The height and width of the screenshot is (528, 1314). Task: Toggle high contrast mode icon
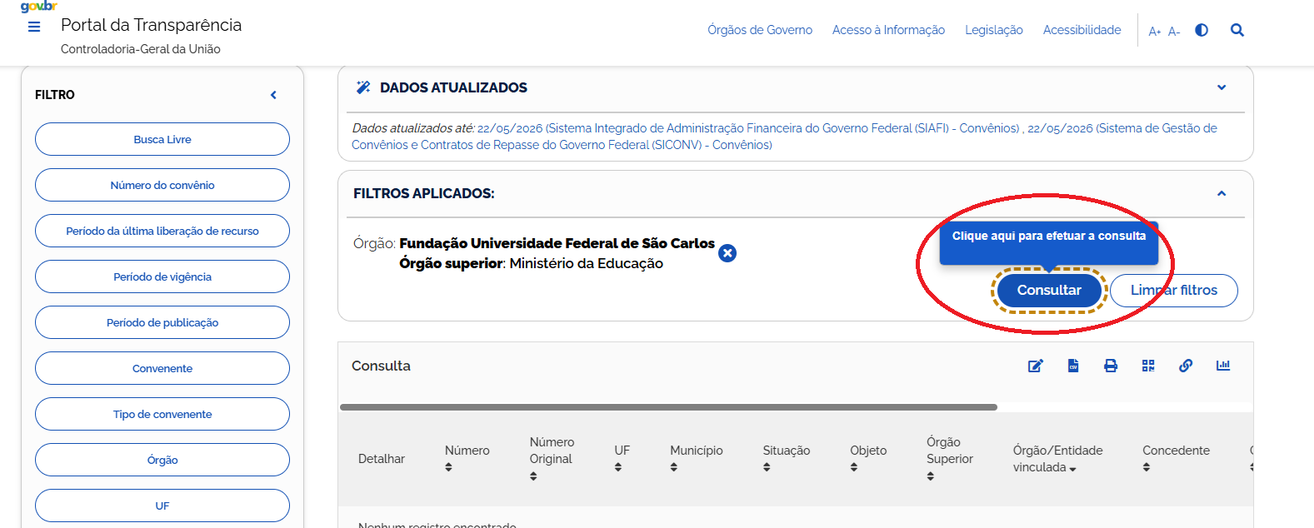click(1202, 30)
